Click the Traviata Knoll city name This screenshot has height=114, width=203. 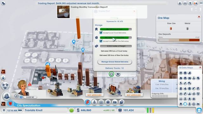(34, 110)
